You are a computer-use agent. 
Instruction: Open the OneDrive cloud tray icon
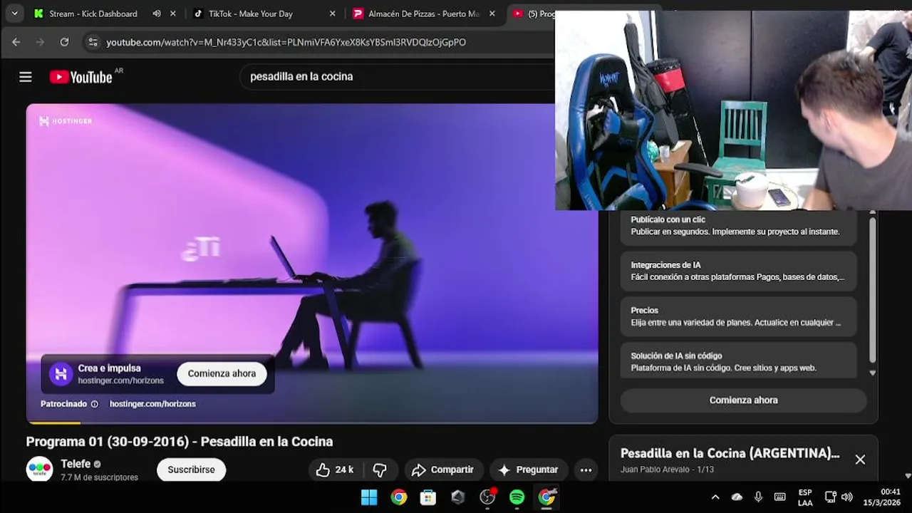tap(737, 497)
